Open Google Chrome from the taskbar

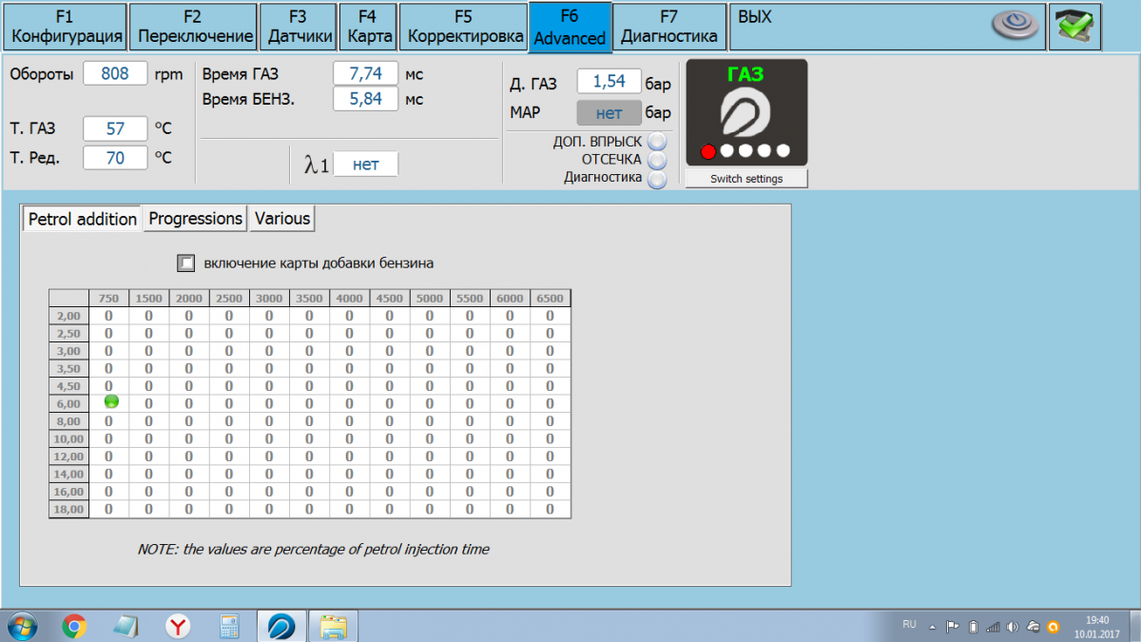click(x=74, y=626)
